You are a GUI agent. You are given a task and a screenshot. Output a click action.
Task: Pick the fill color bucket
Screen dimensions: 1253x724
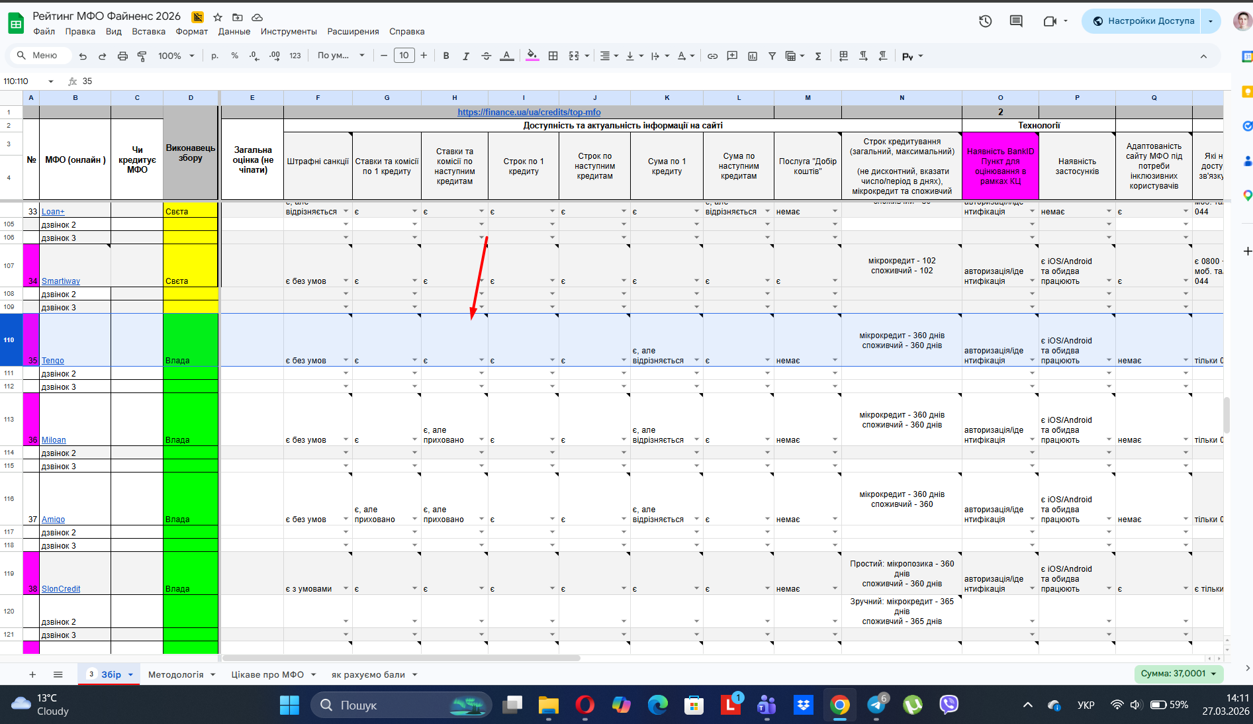click(x=532, y=56)
